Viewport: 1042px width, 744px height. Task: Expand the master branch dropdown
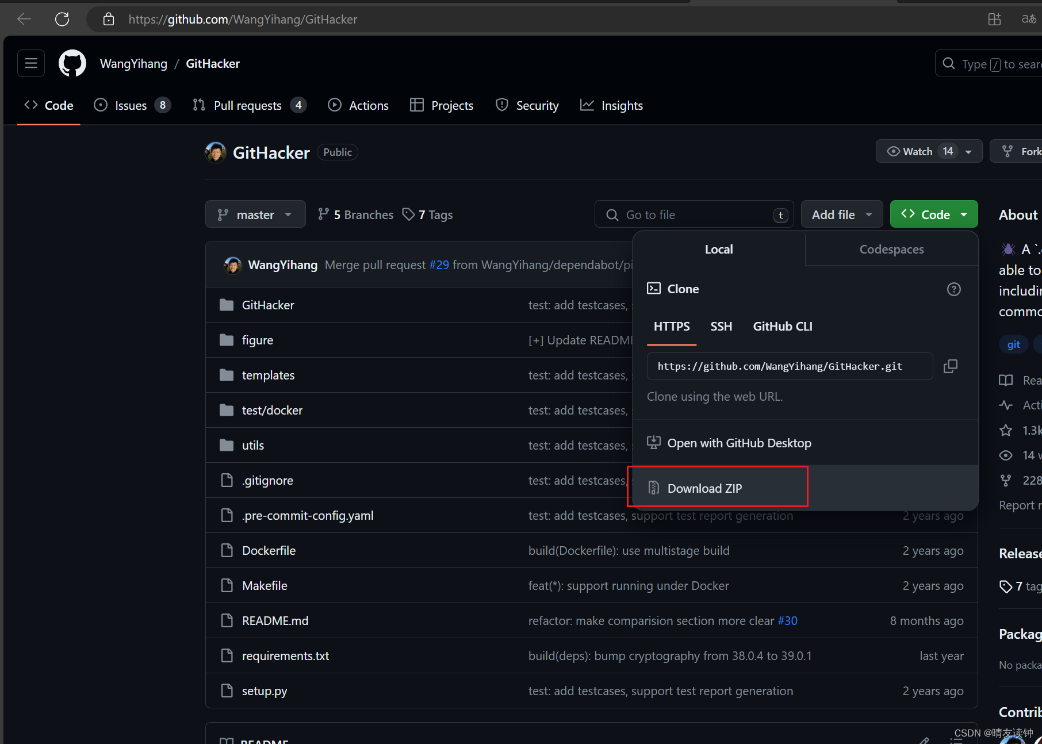pyautogui.click(x=255, y=214)
